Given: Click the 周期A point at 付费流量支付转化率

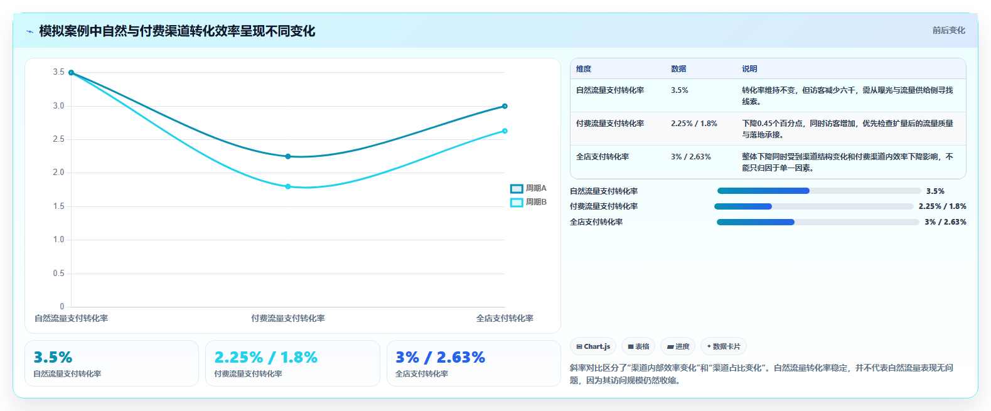Looking at the screenshot, I should pos(288,156).
